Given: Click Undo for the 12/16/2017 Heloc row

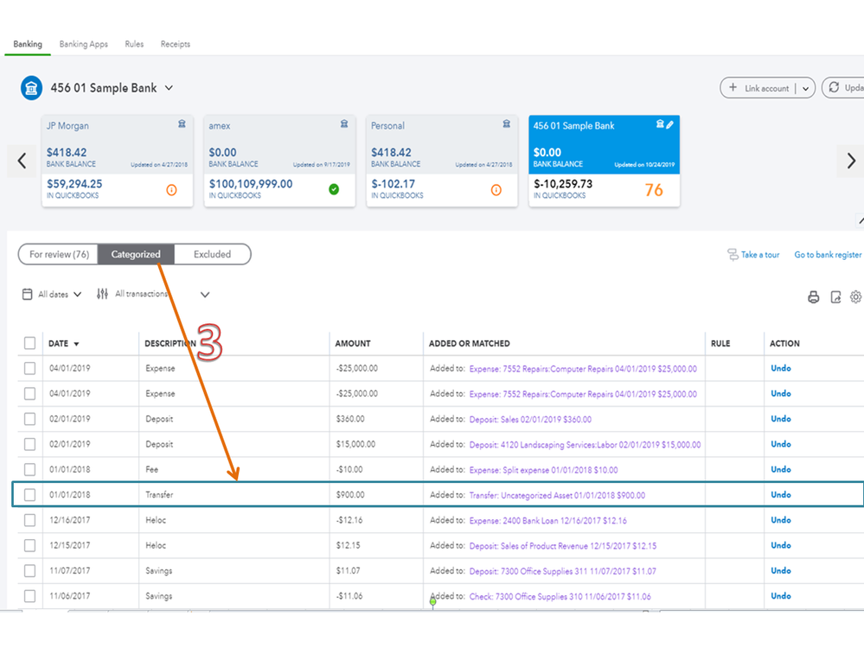Looking at the screenshot, I should point(781,520).
